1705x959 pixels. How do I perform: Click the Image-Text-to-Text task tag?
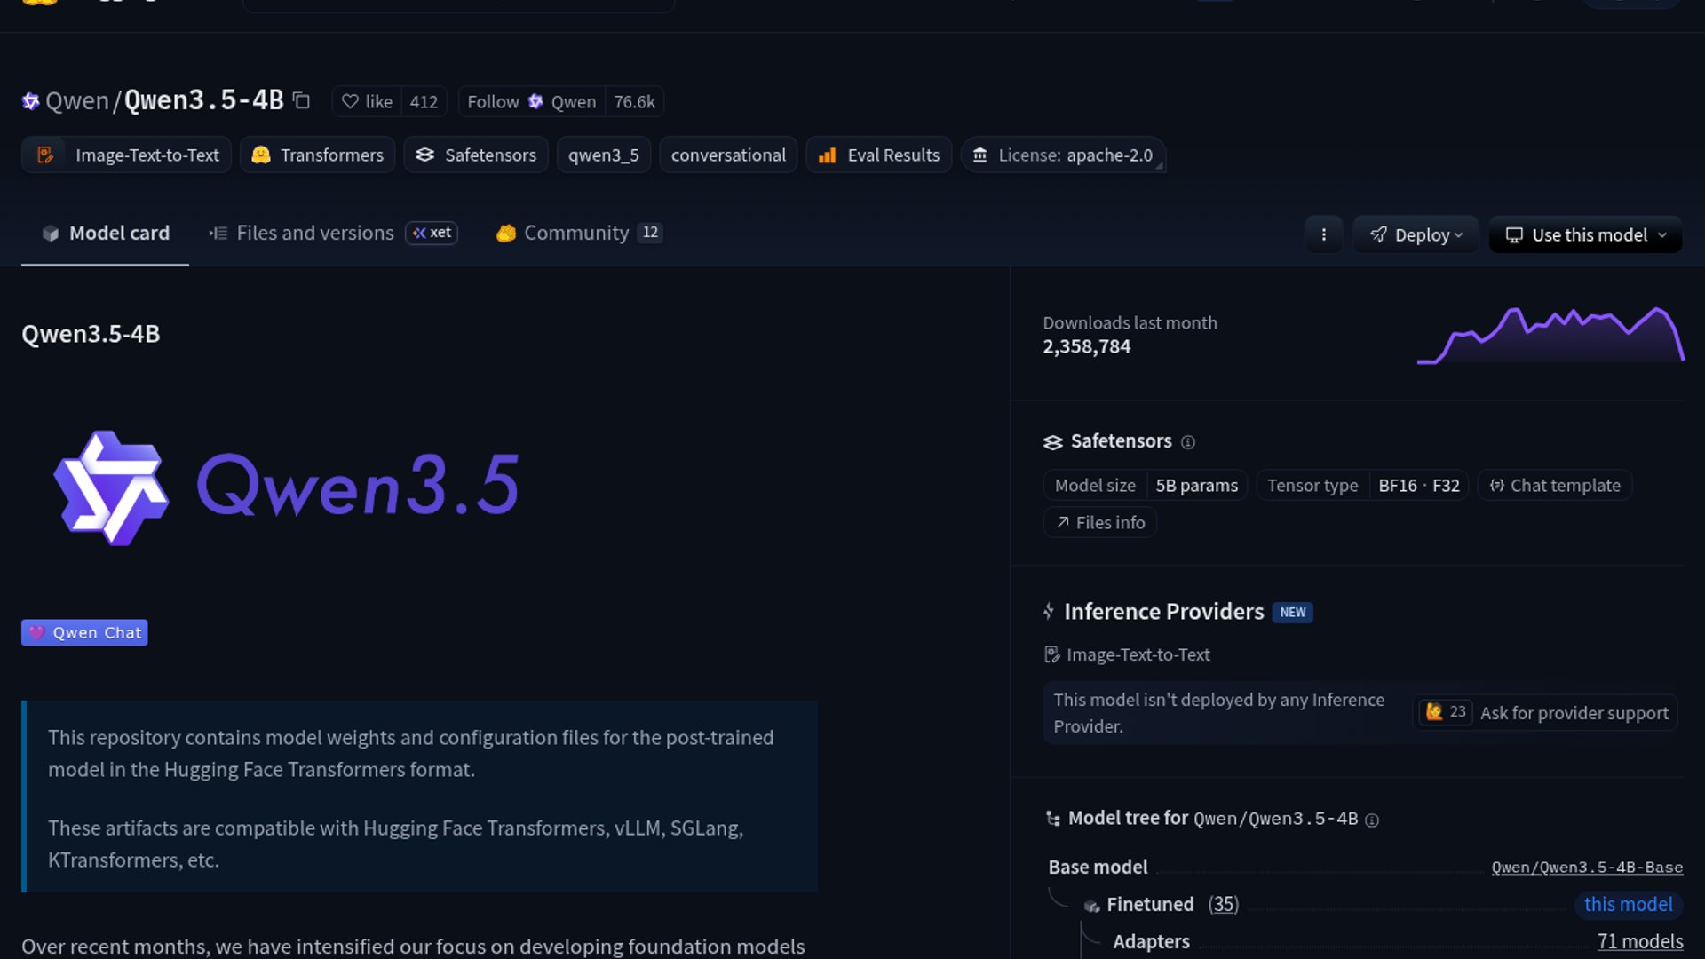click(126, 155)
